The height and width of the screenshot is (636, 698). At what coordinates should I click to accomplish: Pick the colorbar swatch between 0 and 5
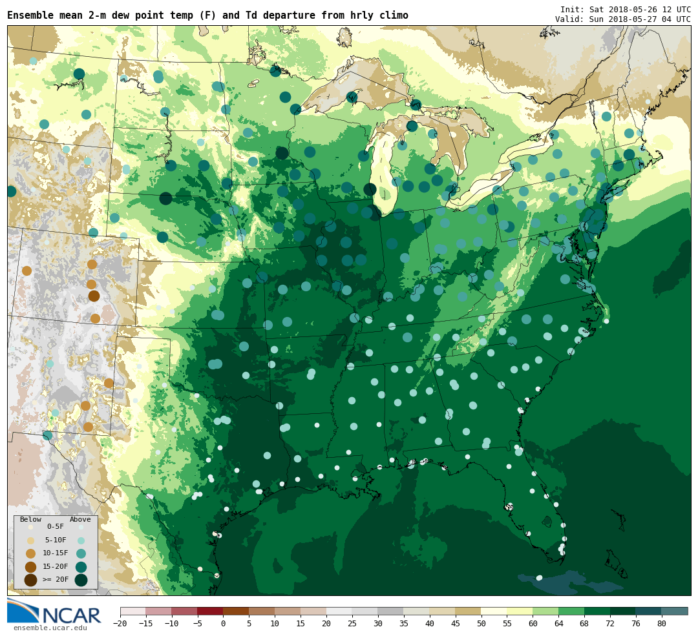tap(237, 611)
